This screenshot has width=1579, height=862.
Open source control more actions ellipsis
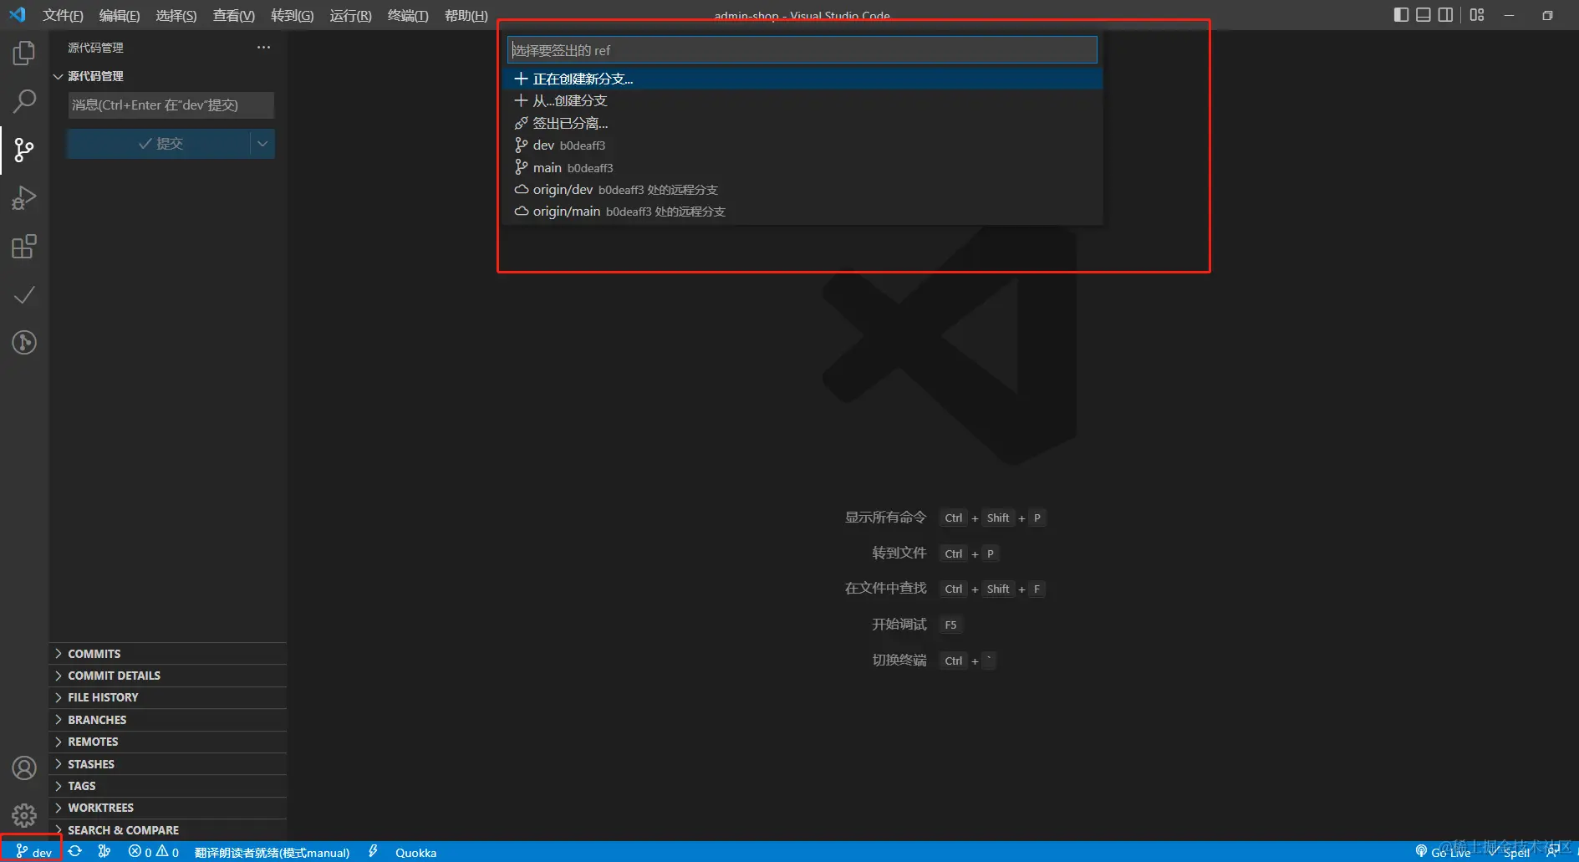point(264,48)
